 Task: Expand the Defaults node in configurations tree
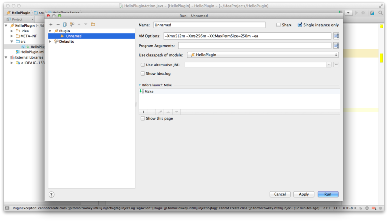[50, 42]
